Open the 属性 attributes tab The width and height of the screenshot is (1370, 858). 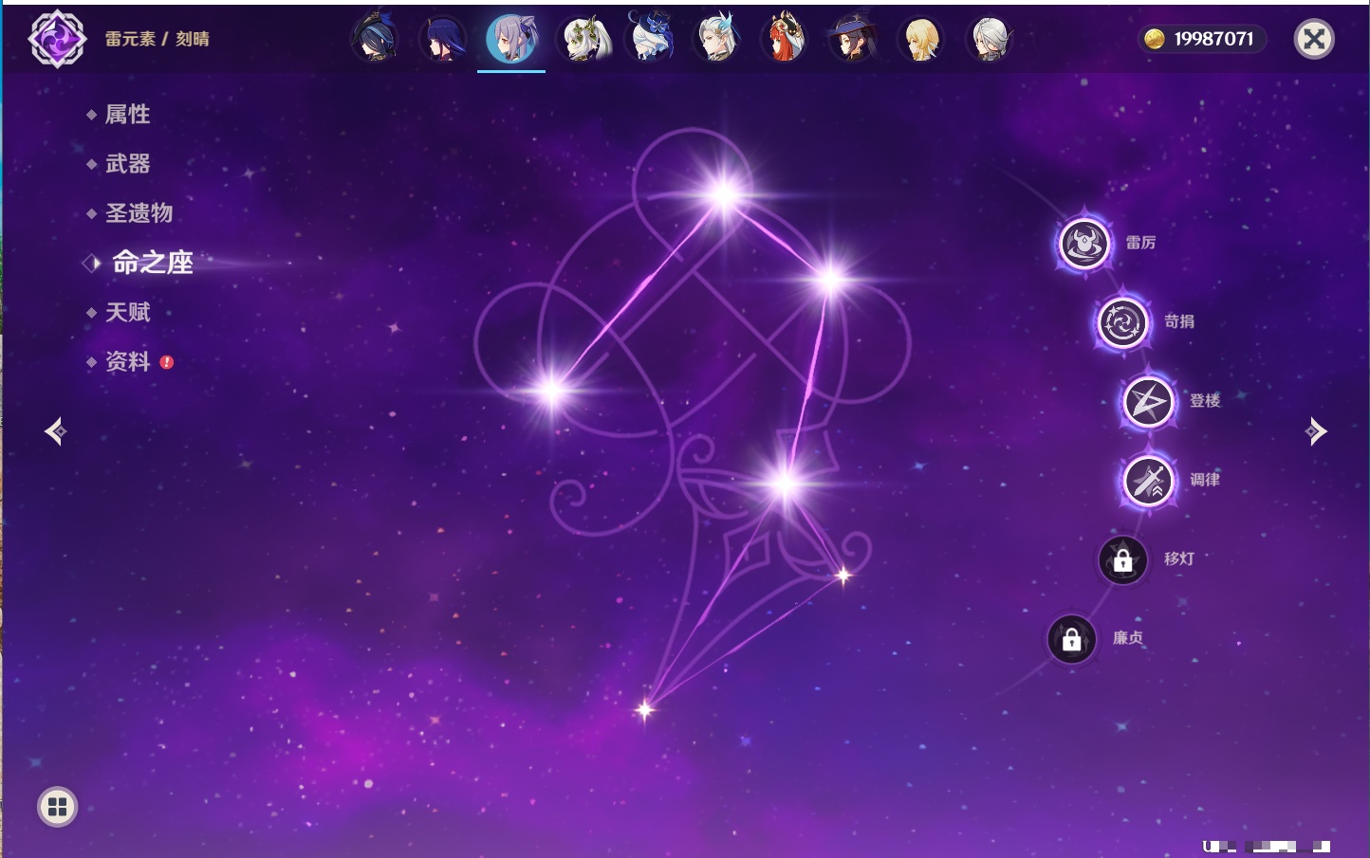pyautogui.click(x=127, y=115)
